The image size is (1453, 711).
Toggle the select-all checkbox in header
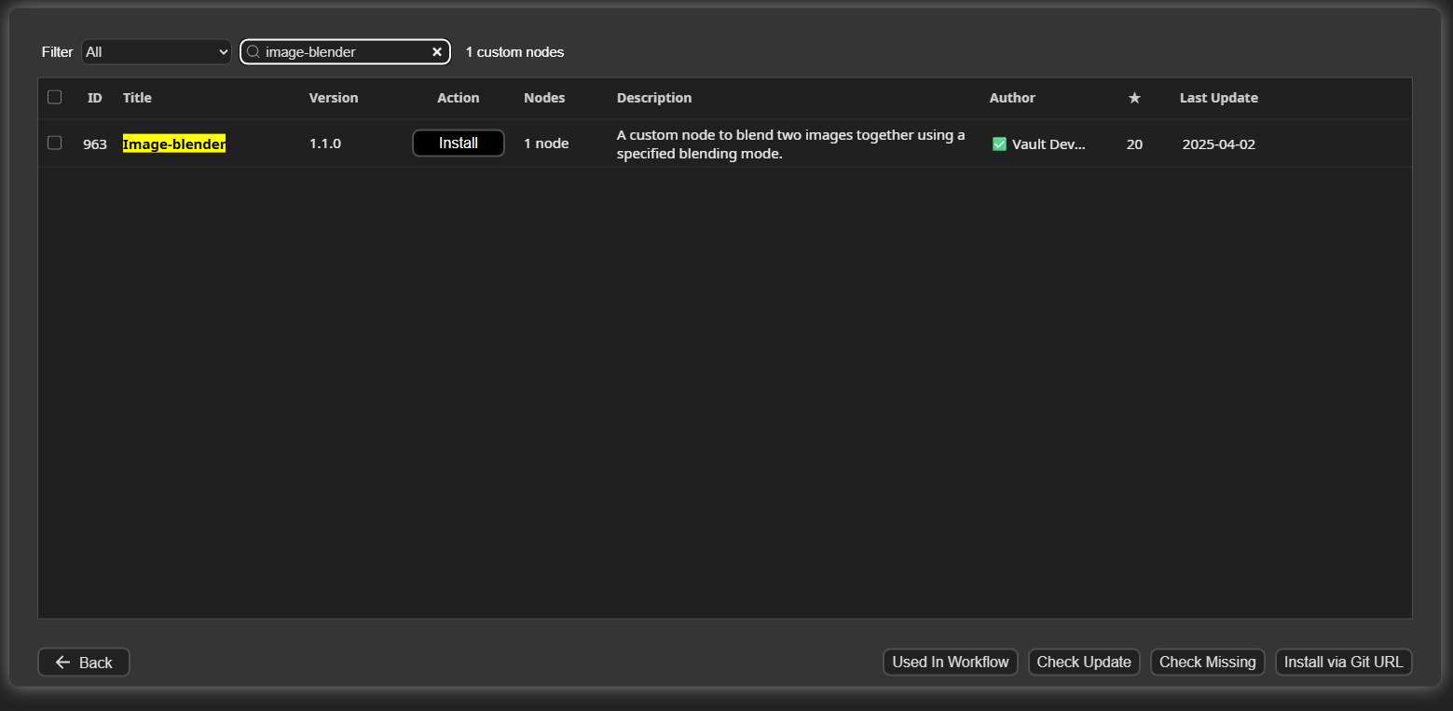point(55,97)
